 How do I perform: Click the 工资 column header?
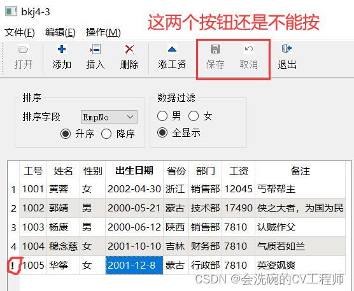(x=239, y=171)
